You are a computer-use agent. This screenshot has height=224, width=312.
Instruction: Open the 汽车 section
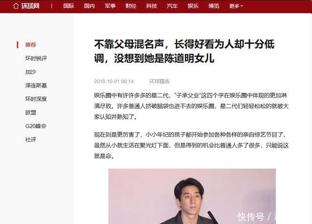coord(172,6)
